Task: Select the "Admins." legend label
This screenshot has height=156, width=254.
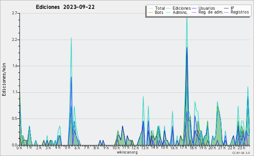Action: (x=180, y=12)
